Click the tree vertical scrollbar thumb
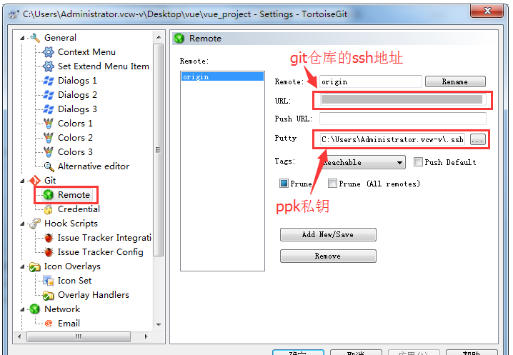The image size is (513, 355). [x=159, y=150]
